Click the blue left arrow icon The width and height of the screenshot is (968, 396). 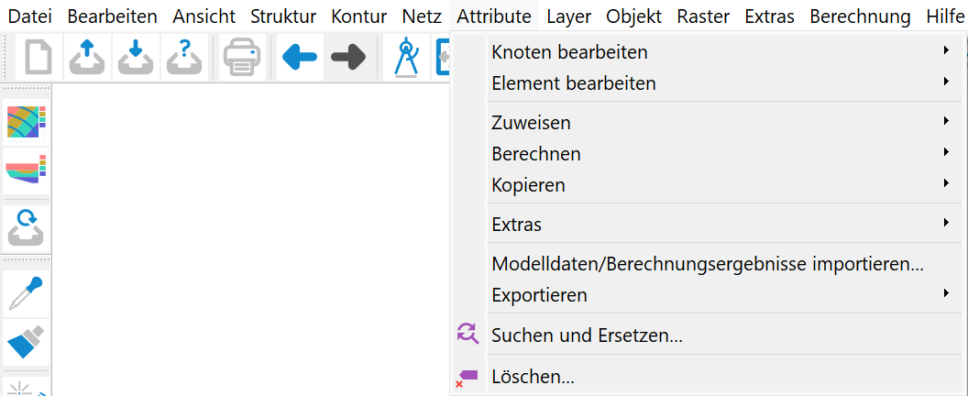pyautogui.click(x=300, y=58)
